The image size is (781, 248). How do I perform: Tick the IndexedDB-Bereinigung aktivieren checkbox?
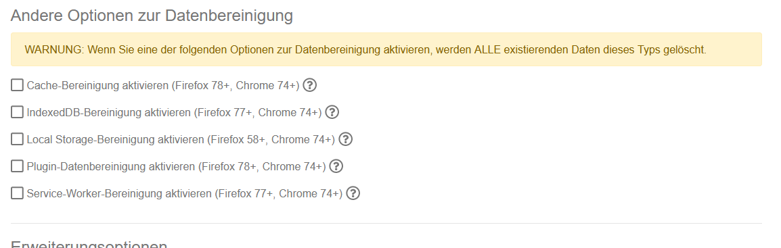click(17, 112)
